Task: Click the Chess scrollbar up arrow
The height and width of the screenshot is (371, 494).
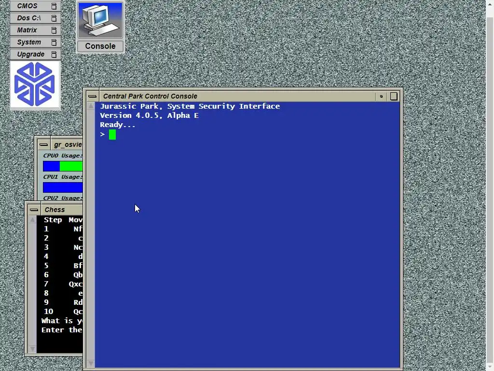Action: [32, 220]
